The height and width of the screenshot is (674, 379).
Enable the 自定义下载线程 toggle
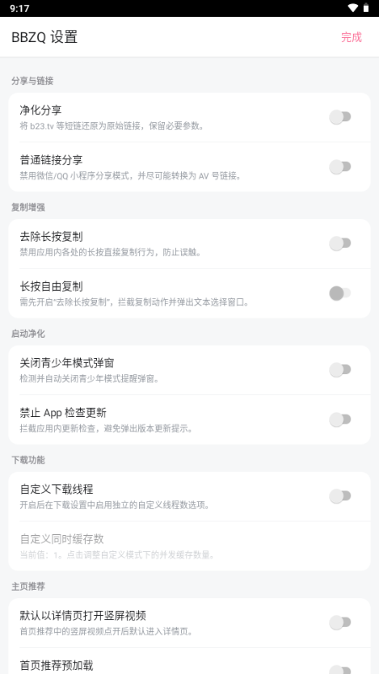340,496
